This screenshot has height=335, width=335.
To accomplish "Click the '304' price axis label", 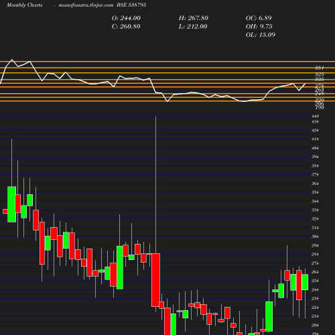I will pyautogui.click(x=315, y=237).
